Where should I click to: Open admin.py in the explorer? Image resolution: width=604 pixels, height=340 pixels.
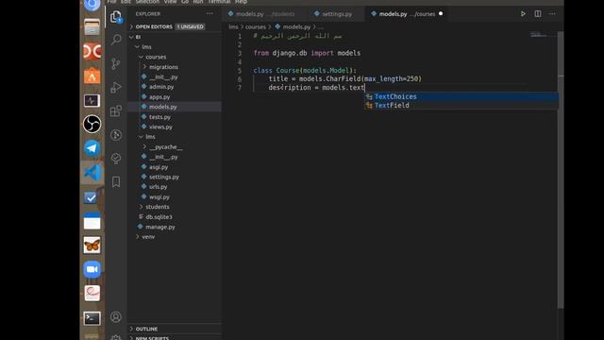click(161, 87)
